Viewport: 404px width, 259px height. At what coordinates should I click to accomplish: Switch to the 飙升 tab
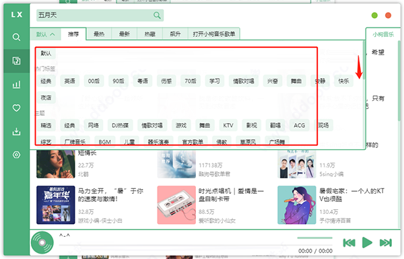(175, 34)
